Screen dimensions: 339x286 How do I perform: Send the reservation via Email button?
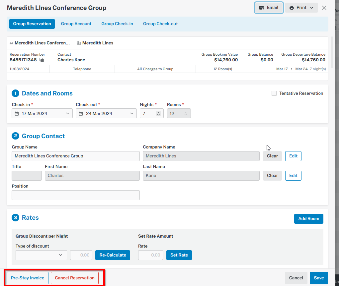(269, 8)
